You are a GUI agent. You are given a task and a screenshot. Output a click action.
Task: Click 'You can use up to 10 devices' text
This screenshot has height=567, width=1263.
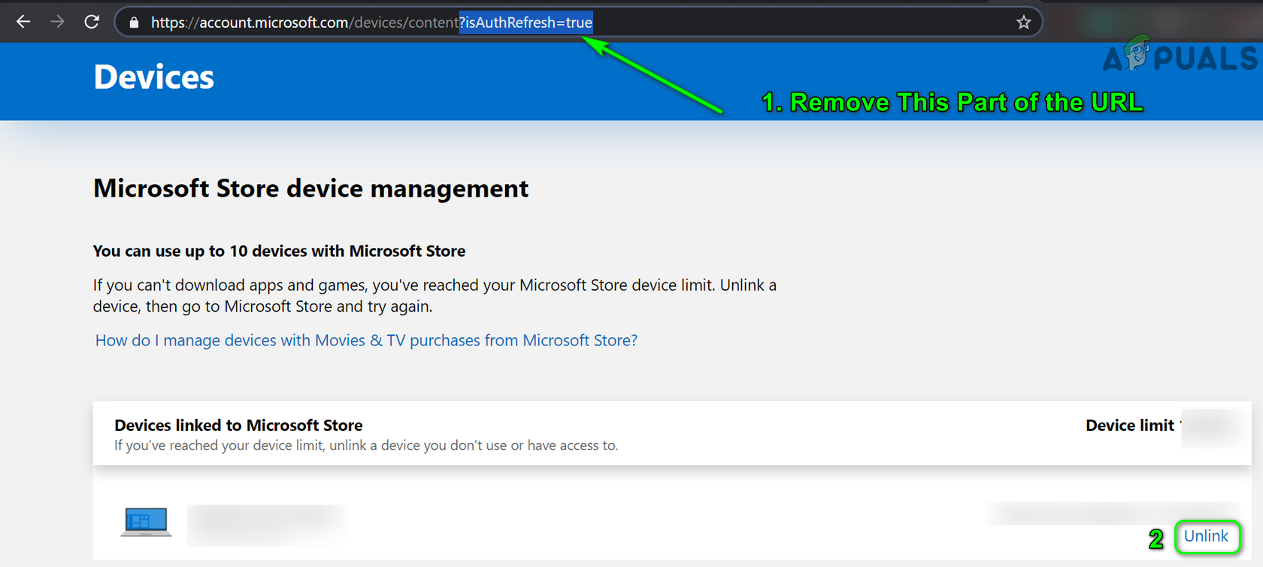(279, 251)
